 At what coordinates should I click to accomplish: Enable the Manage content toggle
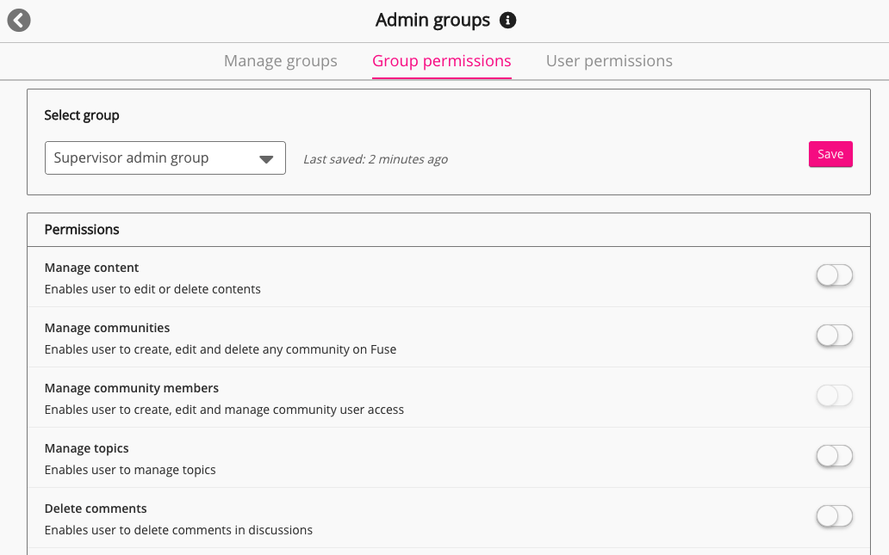tap(833, 275)
